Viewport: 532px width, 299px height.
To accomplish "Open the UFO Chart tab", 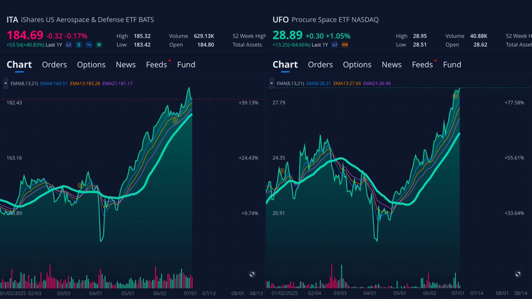I will pyautogui.click(x=285, y=65).
